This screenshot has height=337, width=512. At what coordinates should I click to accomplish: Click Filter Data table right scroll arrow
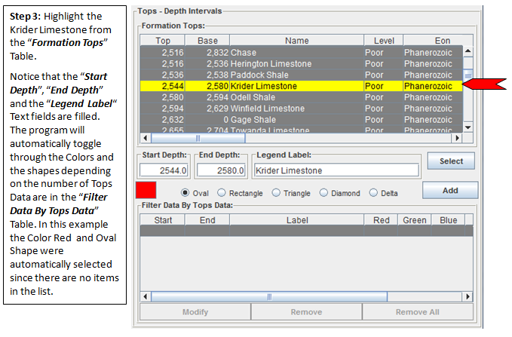[x=468, y=297]
